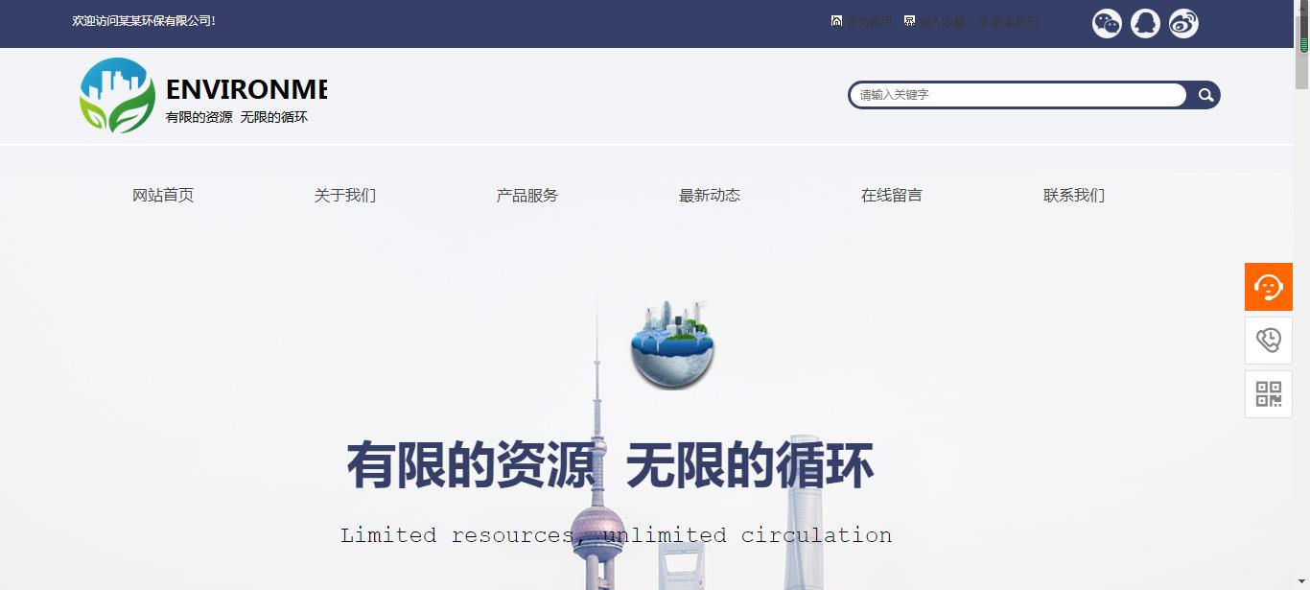Image resolution: width=1310 pixels, height=590 pixels.
Task: Open the 最新动态 menu item
Action: (x=710, y=196)
